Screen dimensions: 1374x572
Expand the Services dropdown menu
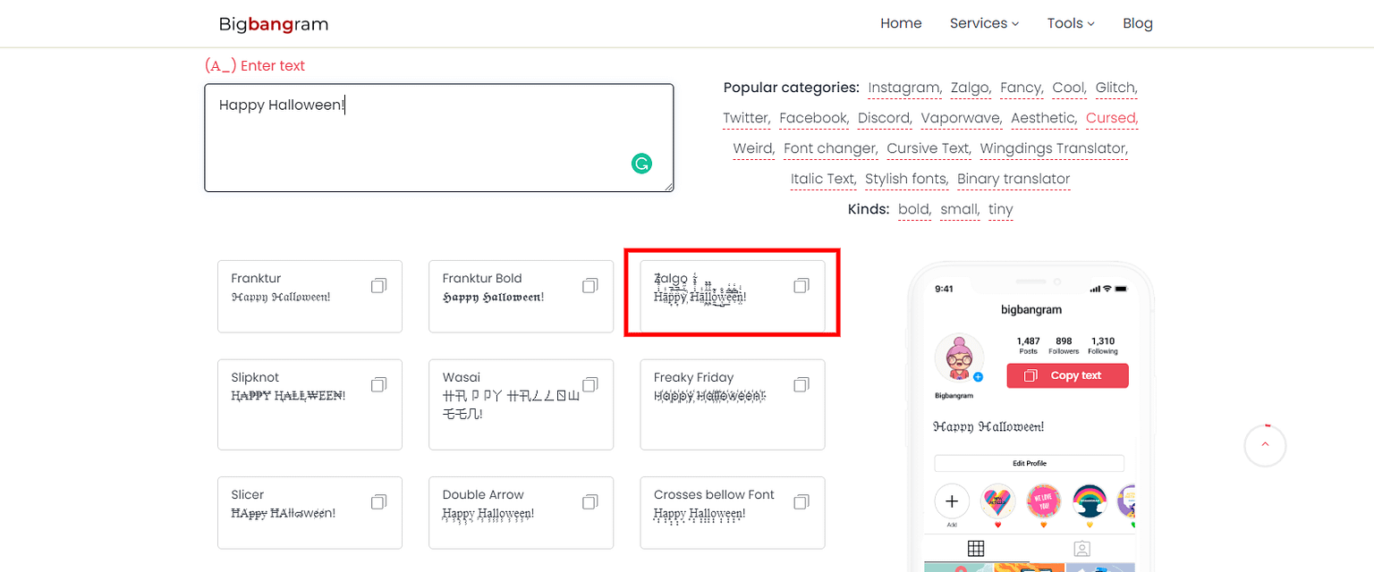coord(984,24)
